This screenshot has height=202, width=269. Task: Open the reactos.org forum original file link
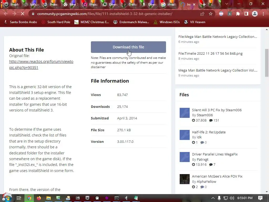click(x=41, y=64)
